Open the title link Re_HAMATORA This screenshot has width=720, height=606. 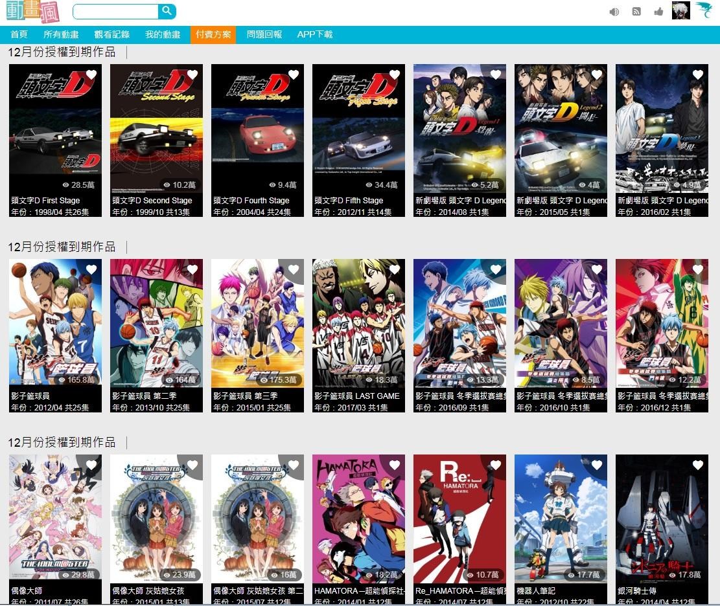[460, 591]
